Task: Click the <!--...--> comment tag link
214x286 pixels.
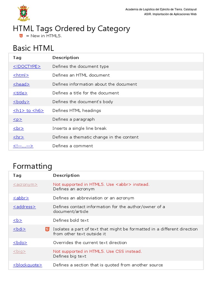Action: (x=23, y=146)
